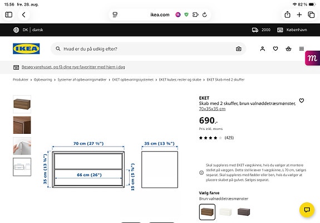The height and width of the screenshot is (223, 320).
Task: Select the dark grey color variant
Action: click(244, 212)
